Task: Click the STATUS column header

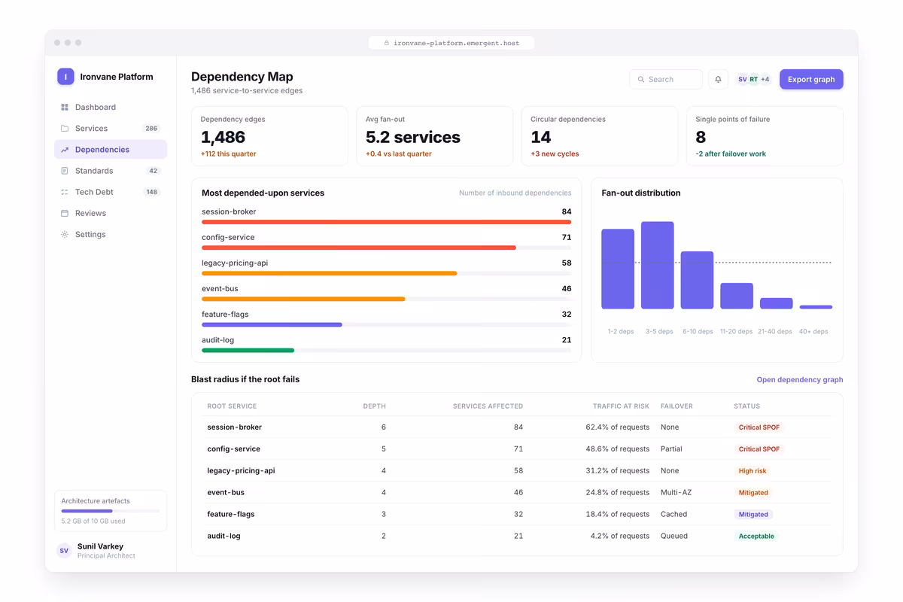Action: click(746, 406)
